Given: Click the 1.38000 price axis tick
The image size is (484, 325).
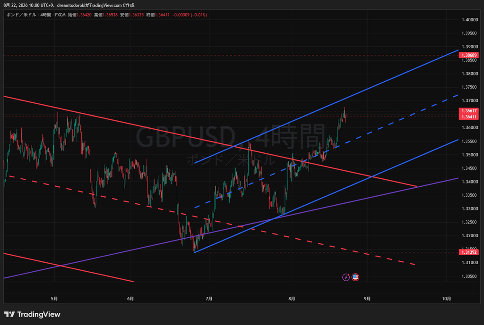Looking at the screenshot, I should (470, 74).
